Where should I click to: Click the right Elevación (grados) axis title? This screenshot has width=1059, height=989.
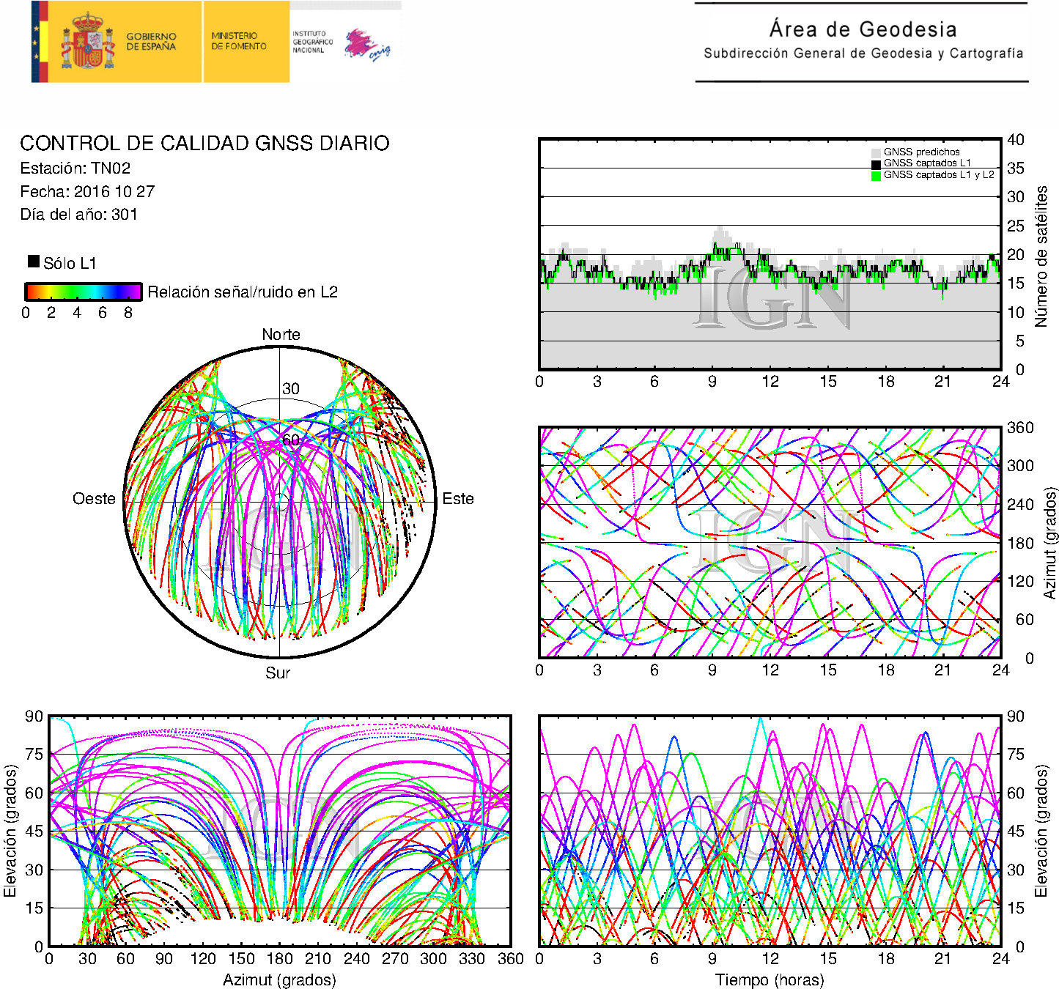tap(1041, 831)
